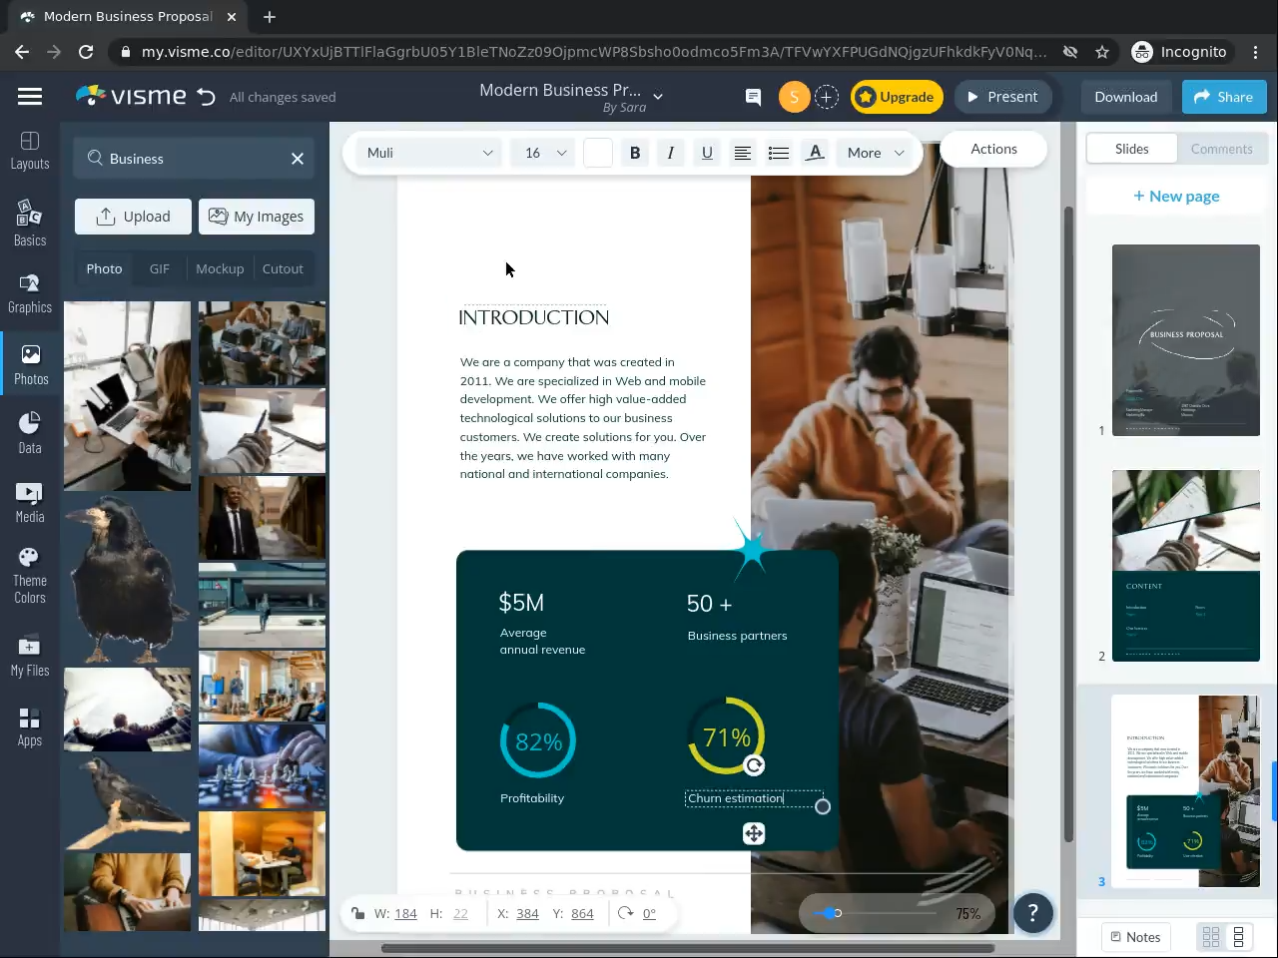Switch to list slide view

(1239, 937)
